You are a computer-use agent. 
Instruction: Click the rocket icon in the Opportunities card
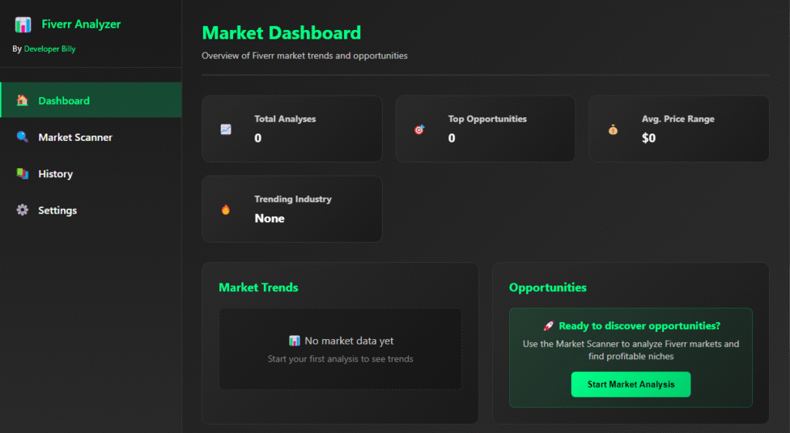549,326
